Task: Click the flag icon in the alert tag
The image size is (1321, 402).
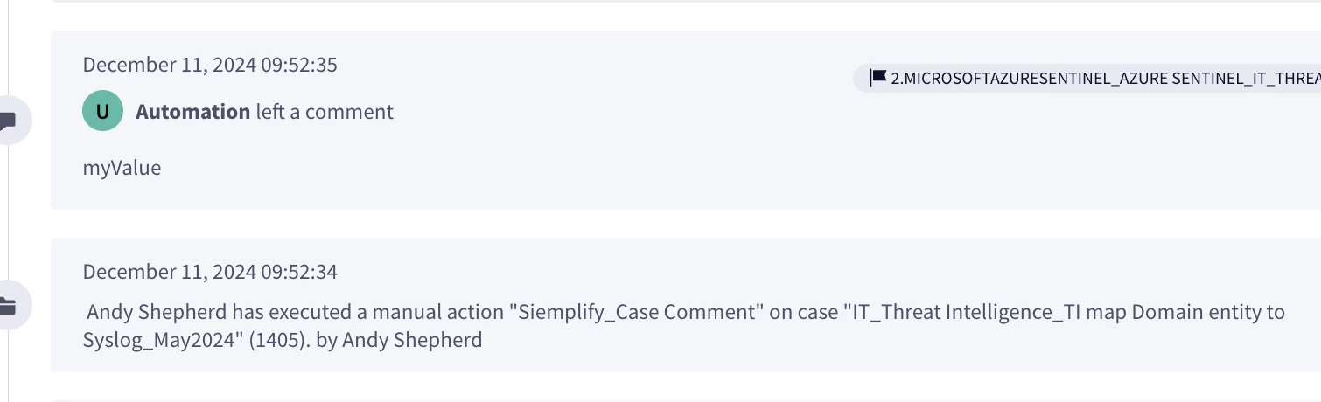Action: coord(877,77)
